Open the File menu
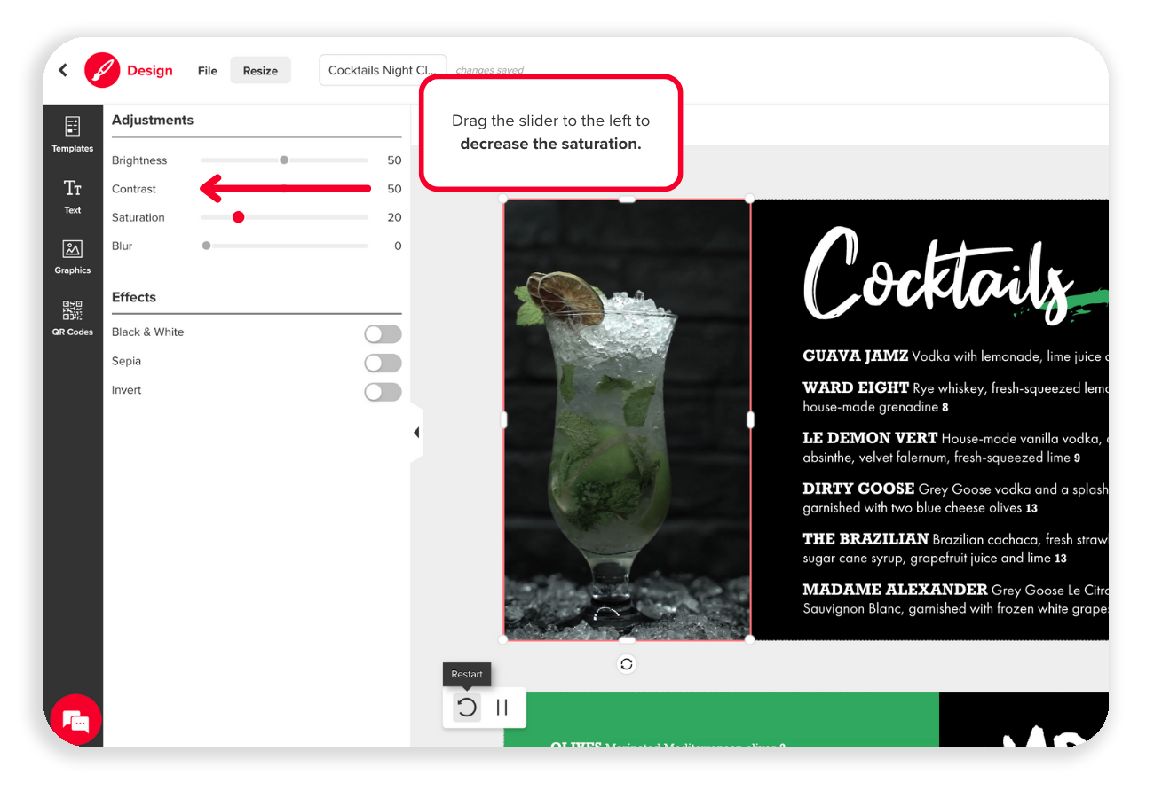Image resolution: width=1154 pixels, height=798 pixels. tap(208, 71)
